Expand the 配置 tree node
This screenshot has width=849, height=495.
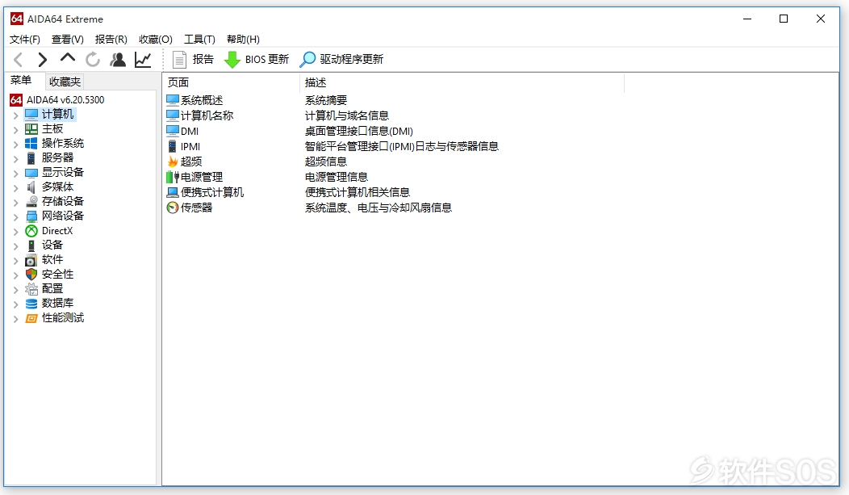[x=15, y=290]
